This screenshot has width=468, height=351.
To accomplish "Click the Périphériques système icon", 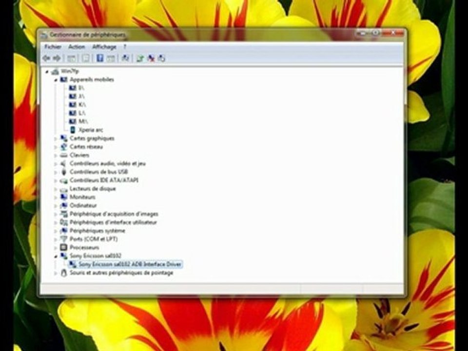I will [x=63, y=231].
